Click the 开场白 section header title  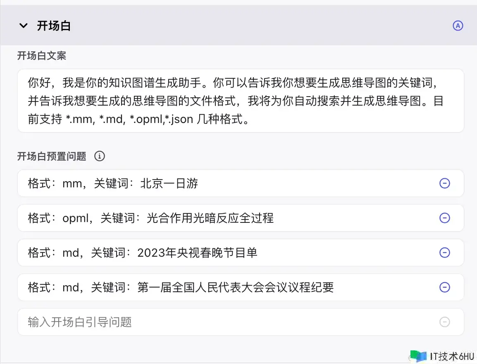(x=54, y=26)
